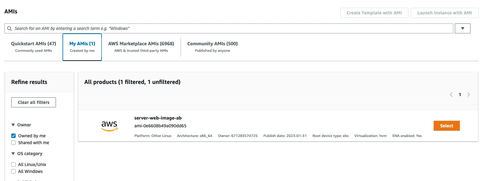This screenshot has height=181, width=483.
Task: Uncheck the Owned by me filter
Action: 13,136
